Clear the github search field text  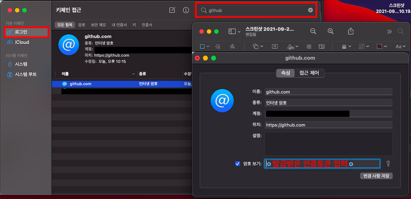[x=310, y=10]
